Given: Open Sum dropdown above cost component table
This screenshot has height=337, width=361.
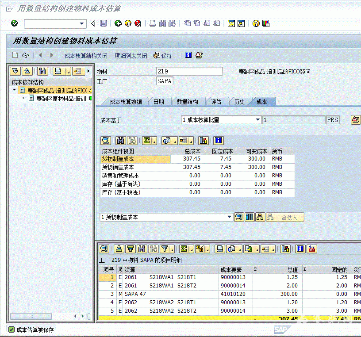Looking at the screenshot, I should click(155, 141).
